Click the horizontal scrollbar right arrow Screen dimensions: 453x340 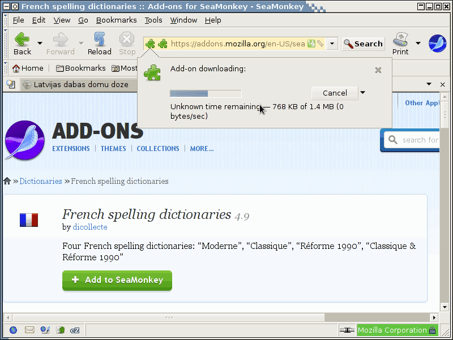coord(434,317)
